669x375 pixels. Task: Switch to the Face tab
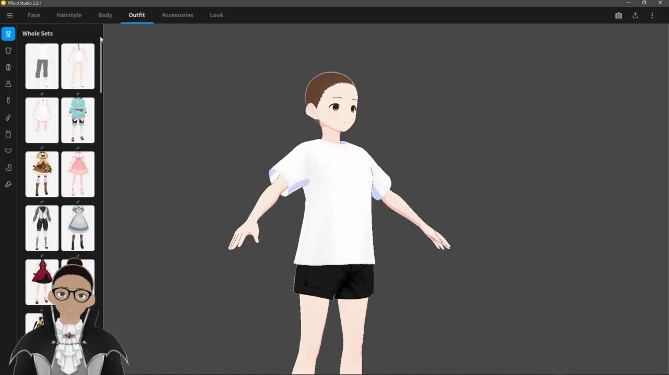pos(33,15)
